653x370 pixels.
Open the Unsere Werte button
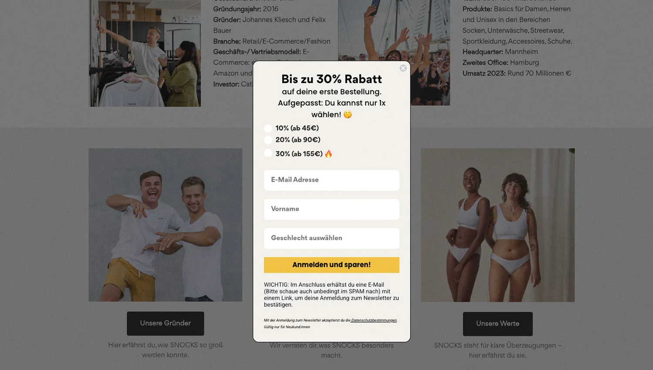[498, 324]
